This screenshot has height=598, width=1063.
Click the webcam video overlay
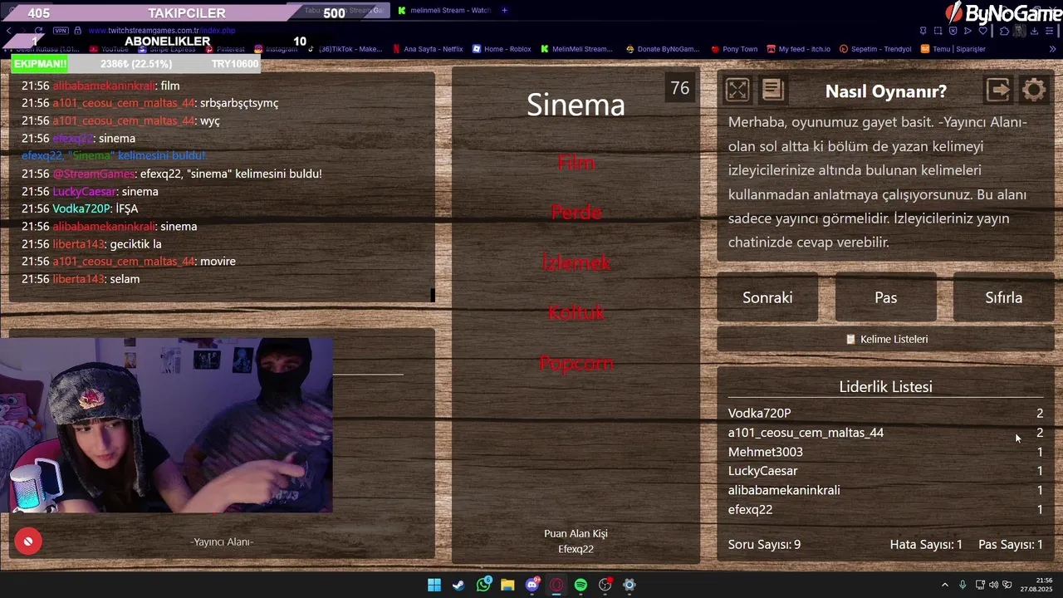(x=166, y=424)
